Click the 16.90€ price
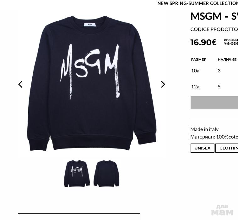 point(203,42)
